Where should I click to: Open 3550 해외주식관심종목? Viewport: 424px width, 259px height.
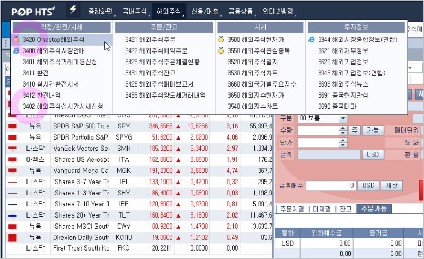coord(259,50)
